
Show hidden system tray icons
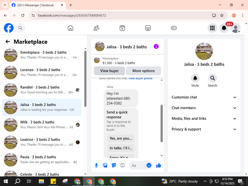coord(205,182)
